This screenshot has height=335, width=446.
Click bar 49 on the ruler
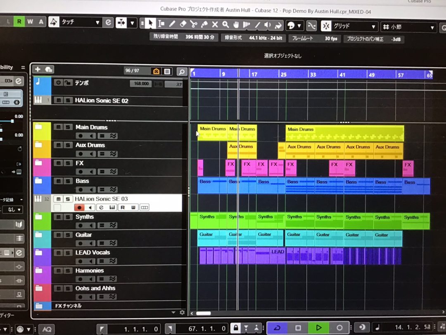tap(372, 75)
